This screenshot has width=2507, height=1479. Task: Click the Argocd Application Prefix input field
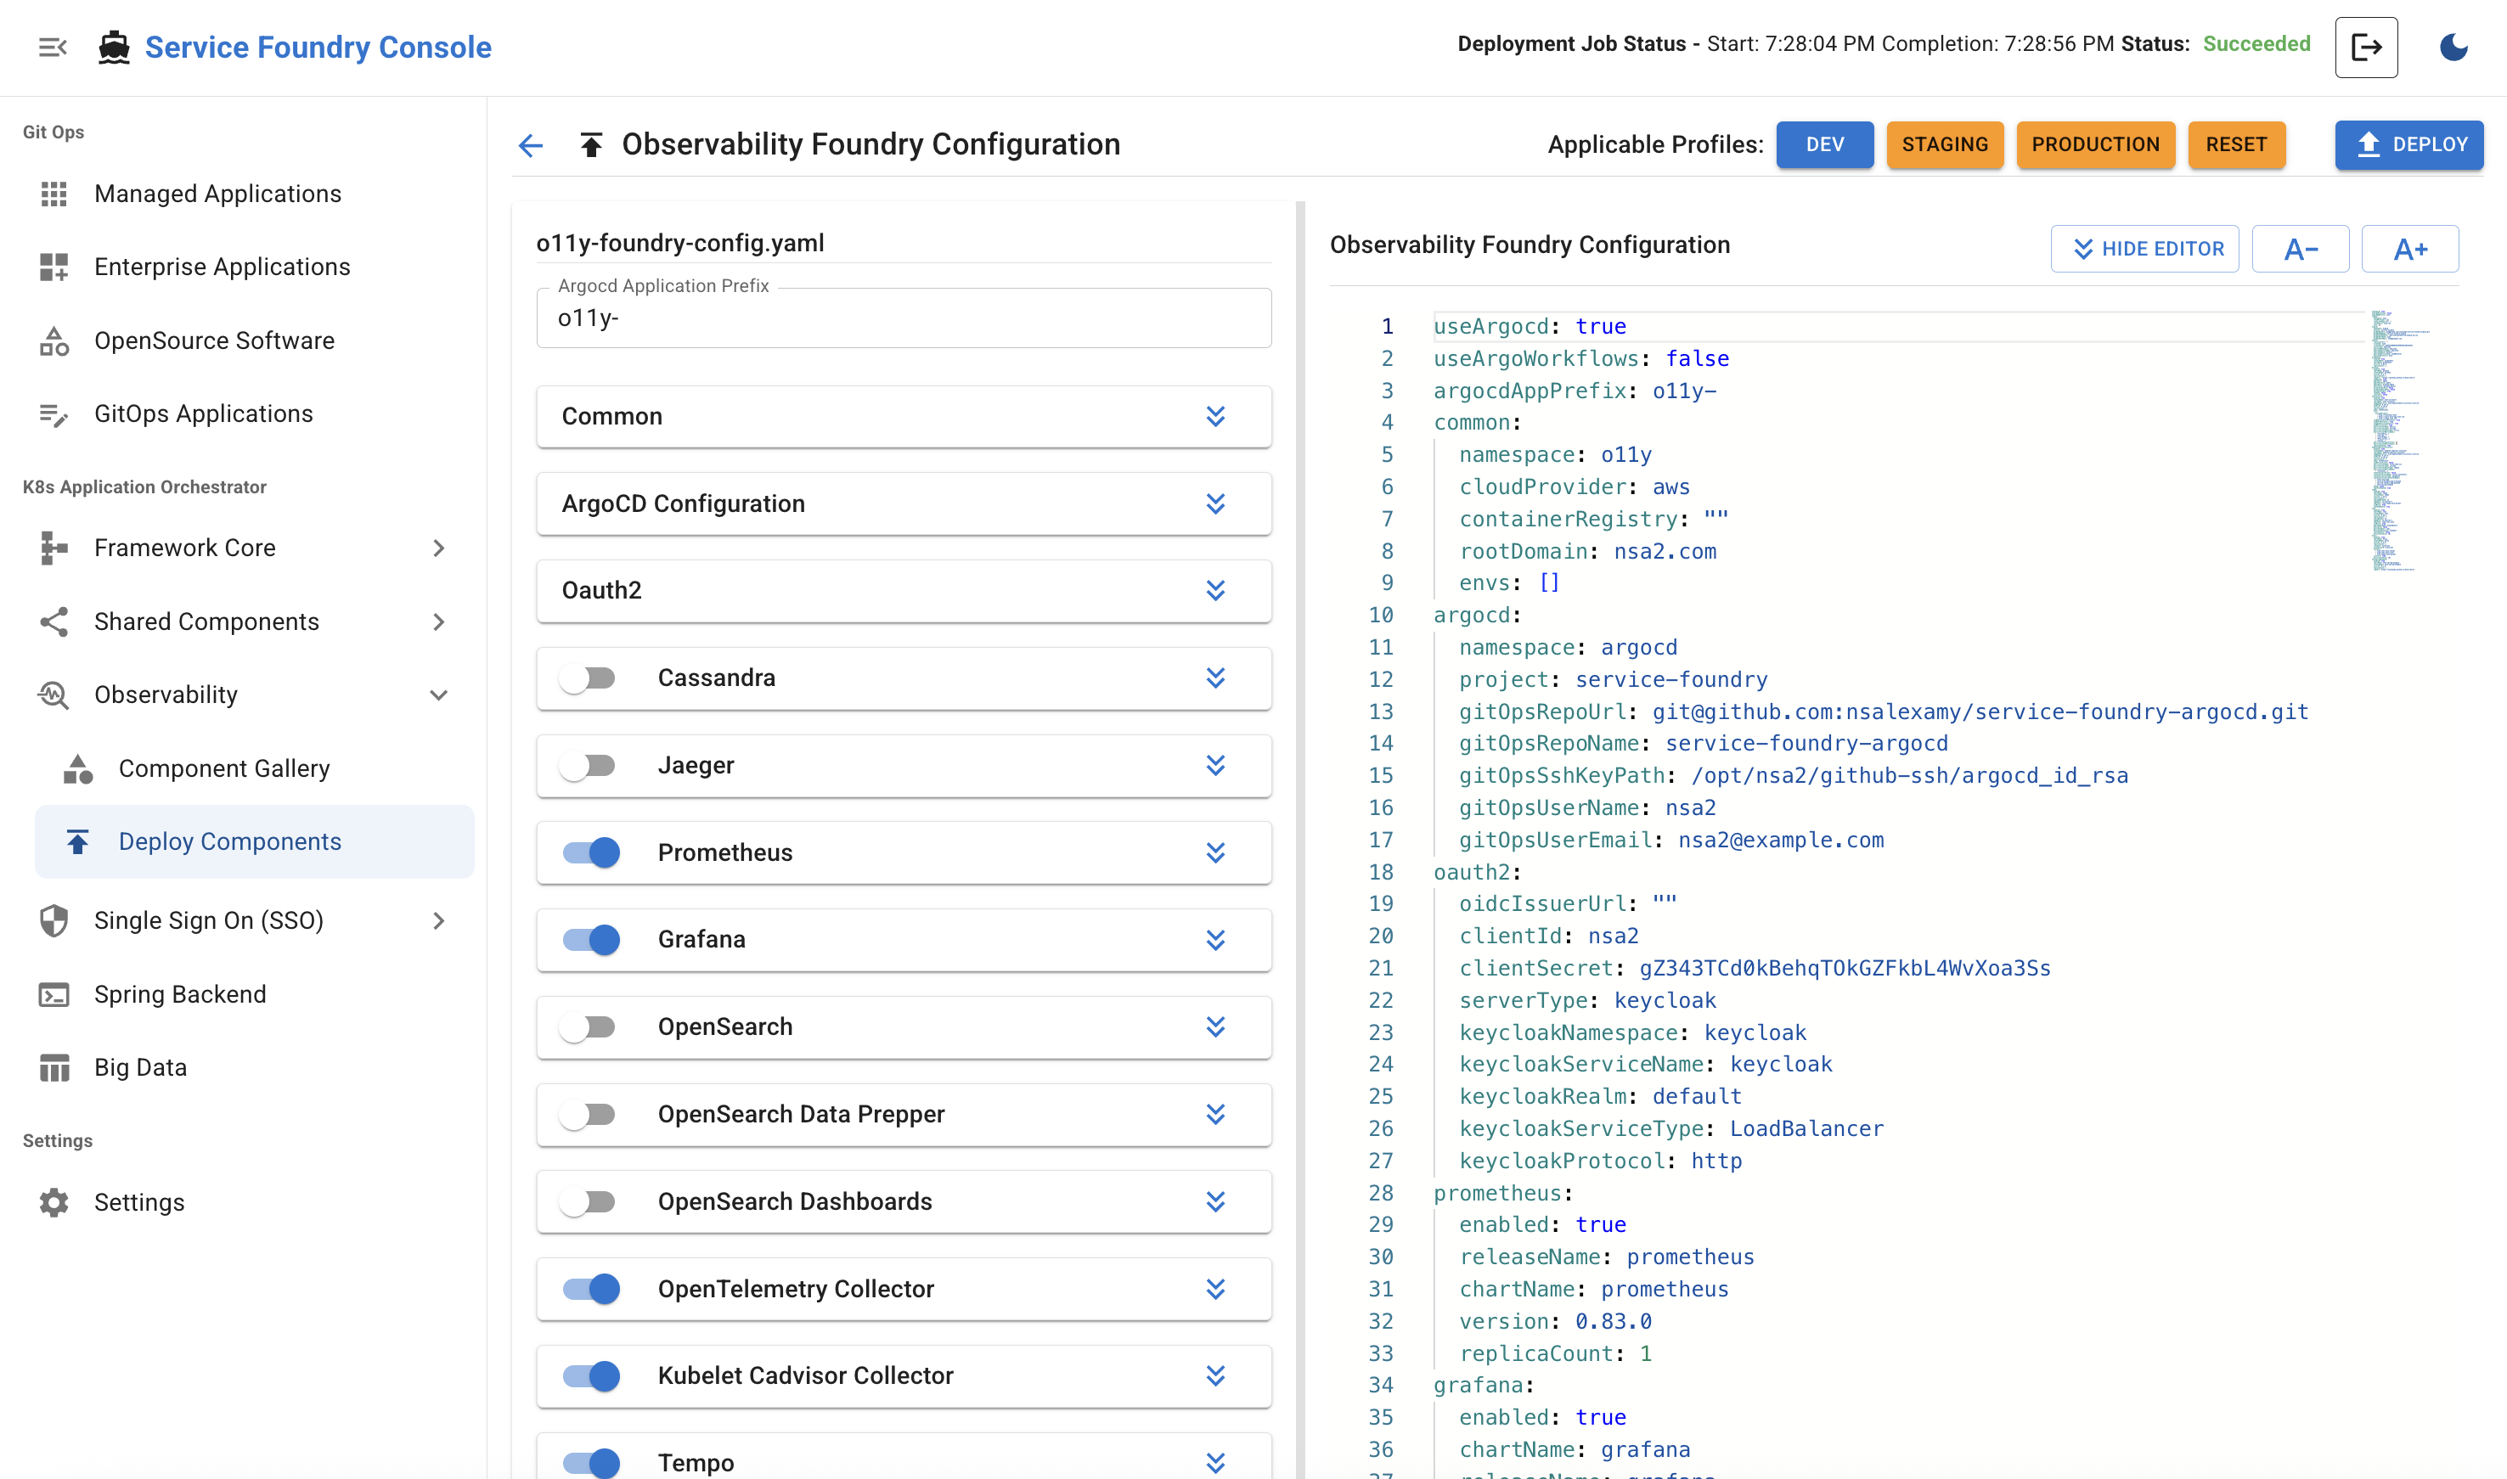[x=903, y=319]
